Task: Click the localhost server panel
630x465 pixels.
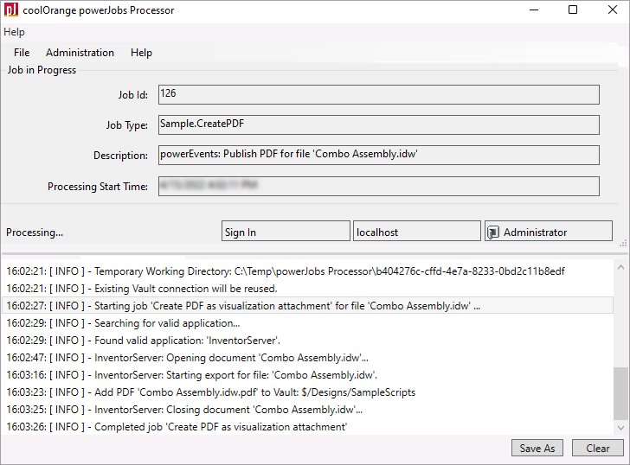Action: tap(416, 231)
